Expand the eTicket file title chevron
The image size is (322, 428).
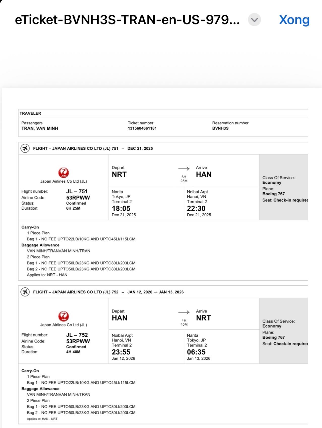pyautogui.click(x=254, y=20)
